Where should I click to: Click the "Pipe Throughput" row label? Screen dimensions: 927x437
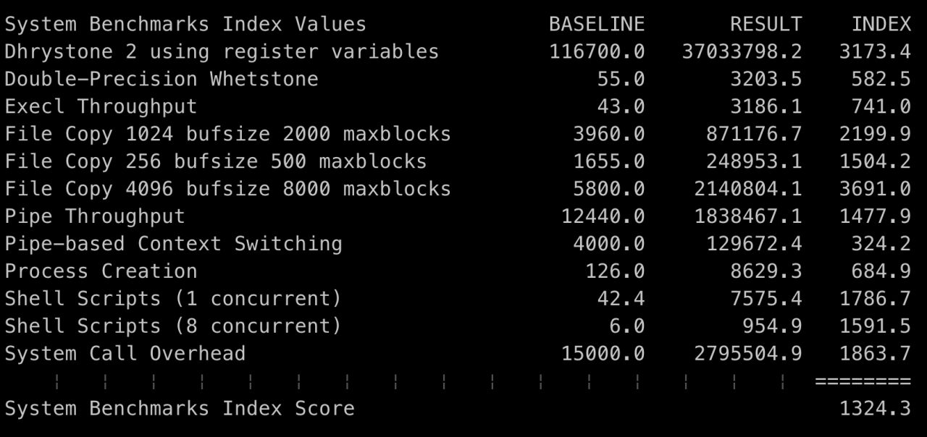(95, 216)
